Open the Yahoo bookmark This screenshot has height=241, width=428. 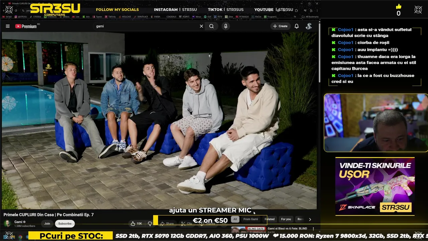click(197, 16)
